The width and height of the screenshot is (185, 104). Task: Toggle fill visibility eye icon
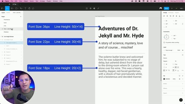[180, 79]
